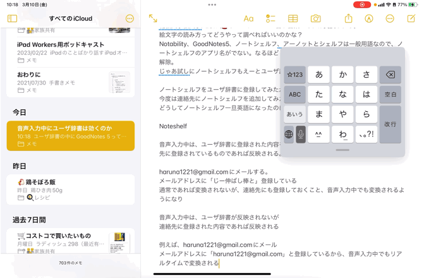Tap the あ key
This screenshot has width=424, height=278.
click(318, 75)
